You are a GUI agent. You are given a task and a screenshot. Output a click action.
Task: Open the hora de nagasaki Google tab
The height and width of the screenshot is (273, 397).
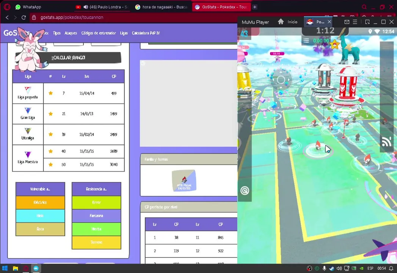(162, 7)
